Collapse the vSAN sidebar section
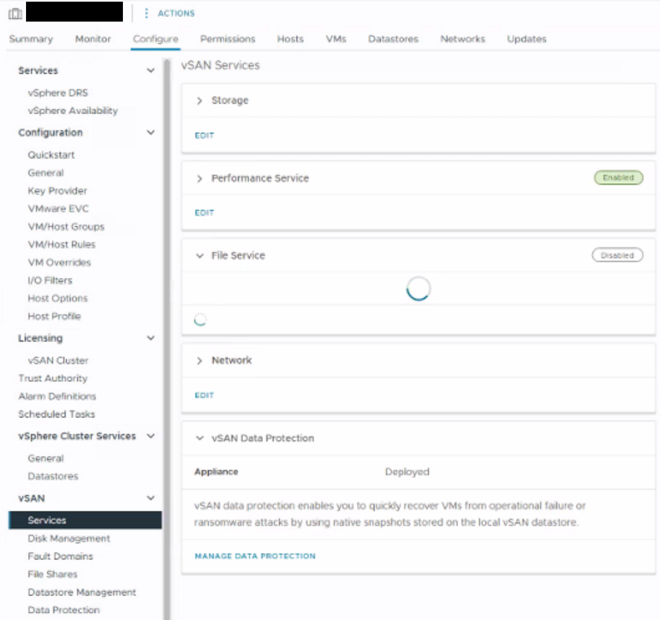The height and width of the screenshot is (620, 660). pyautogui.click(x=150, y=498)
